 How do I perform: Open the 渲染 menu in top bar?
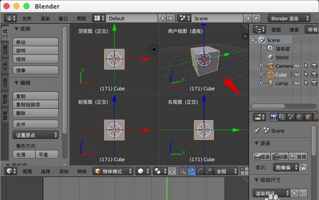tap(45, 19)
